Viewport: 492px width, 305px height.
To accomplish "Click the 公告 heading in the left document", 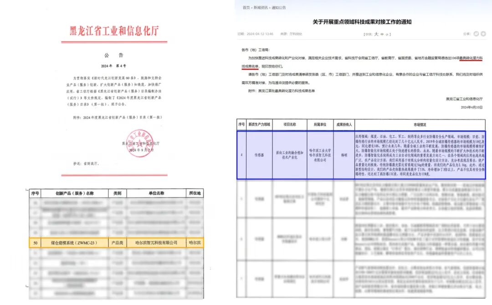I will point(114,55).
